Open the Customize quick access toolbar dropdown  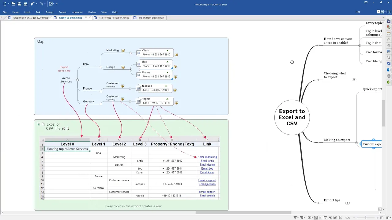(57, 4)
